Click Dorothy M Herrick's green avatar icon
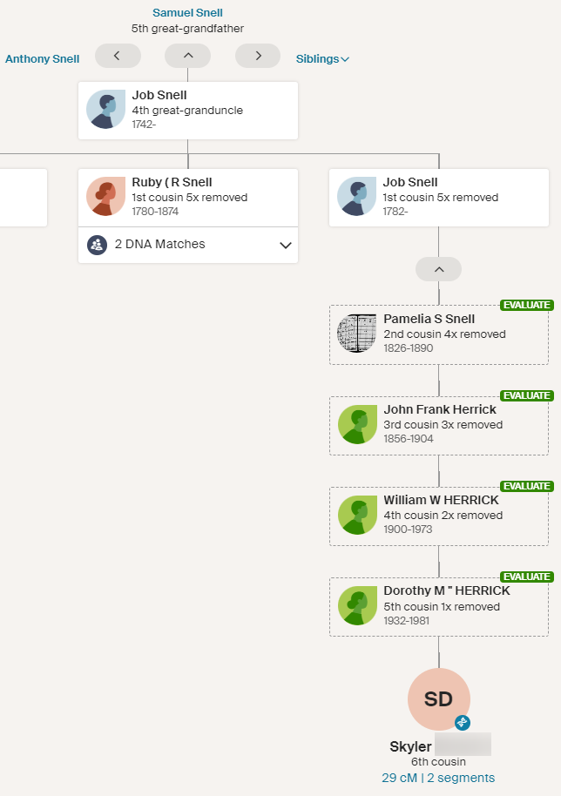 tap(355, 606)
